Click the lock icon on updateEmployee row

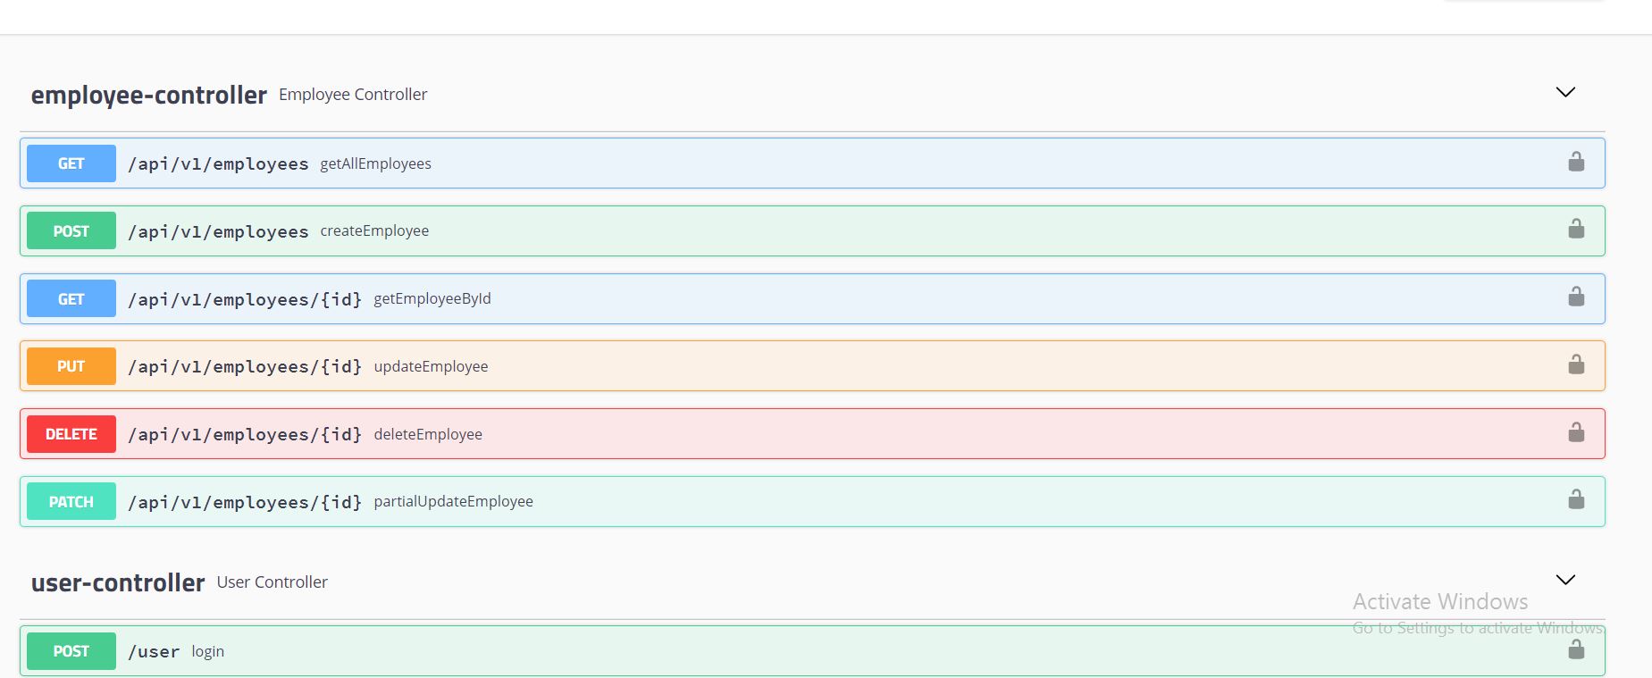[1576, 364]
